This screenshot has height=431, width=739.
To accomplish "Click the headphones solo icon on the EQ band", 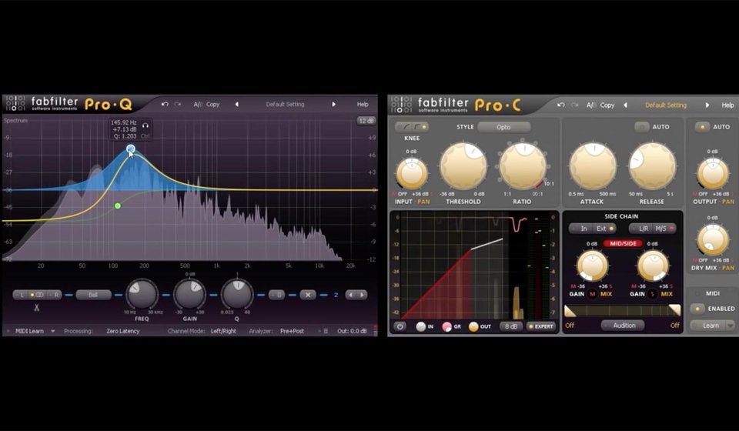I will (145, 125).
